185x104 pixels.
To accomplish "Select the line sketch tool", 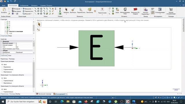I will [x=35, y=9].
